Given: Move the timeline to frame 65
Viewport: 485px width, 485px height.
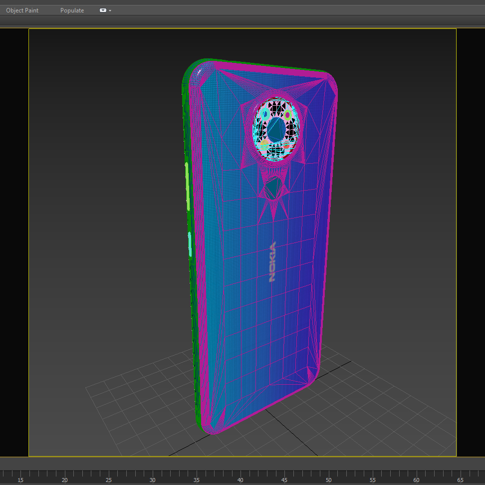Looking at the screenshot, I should coord(460,480).
